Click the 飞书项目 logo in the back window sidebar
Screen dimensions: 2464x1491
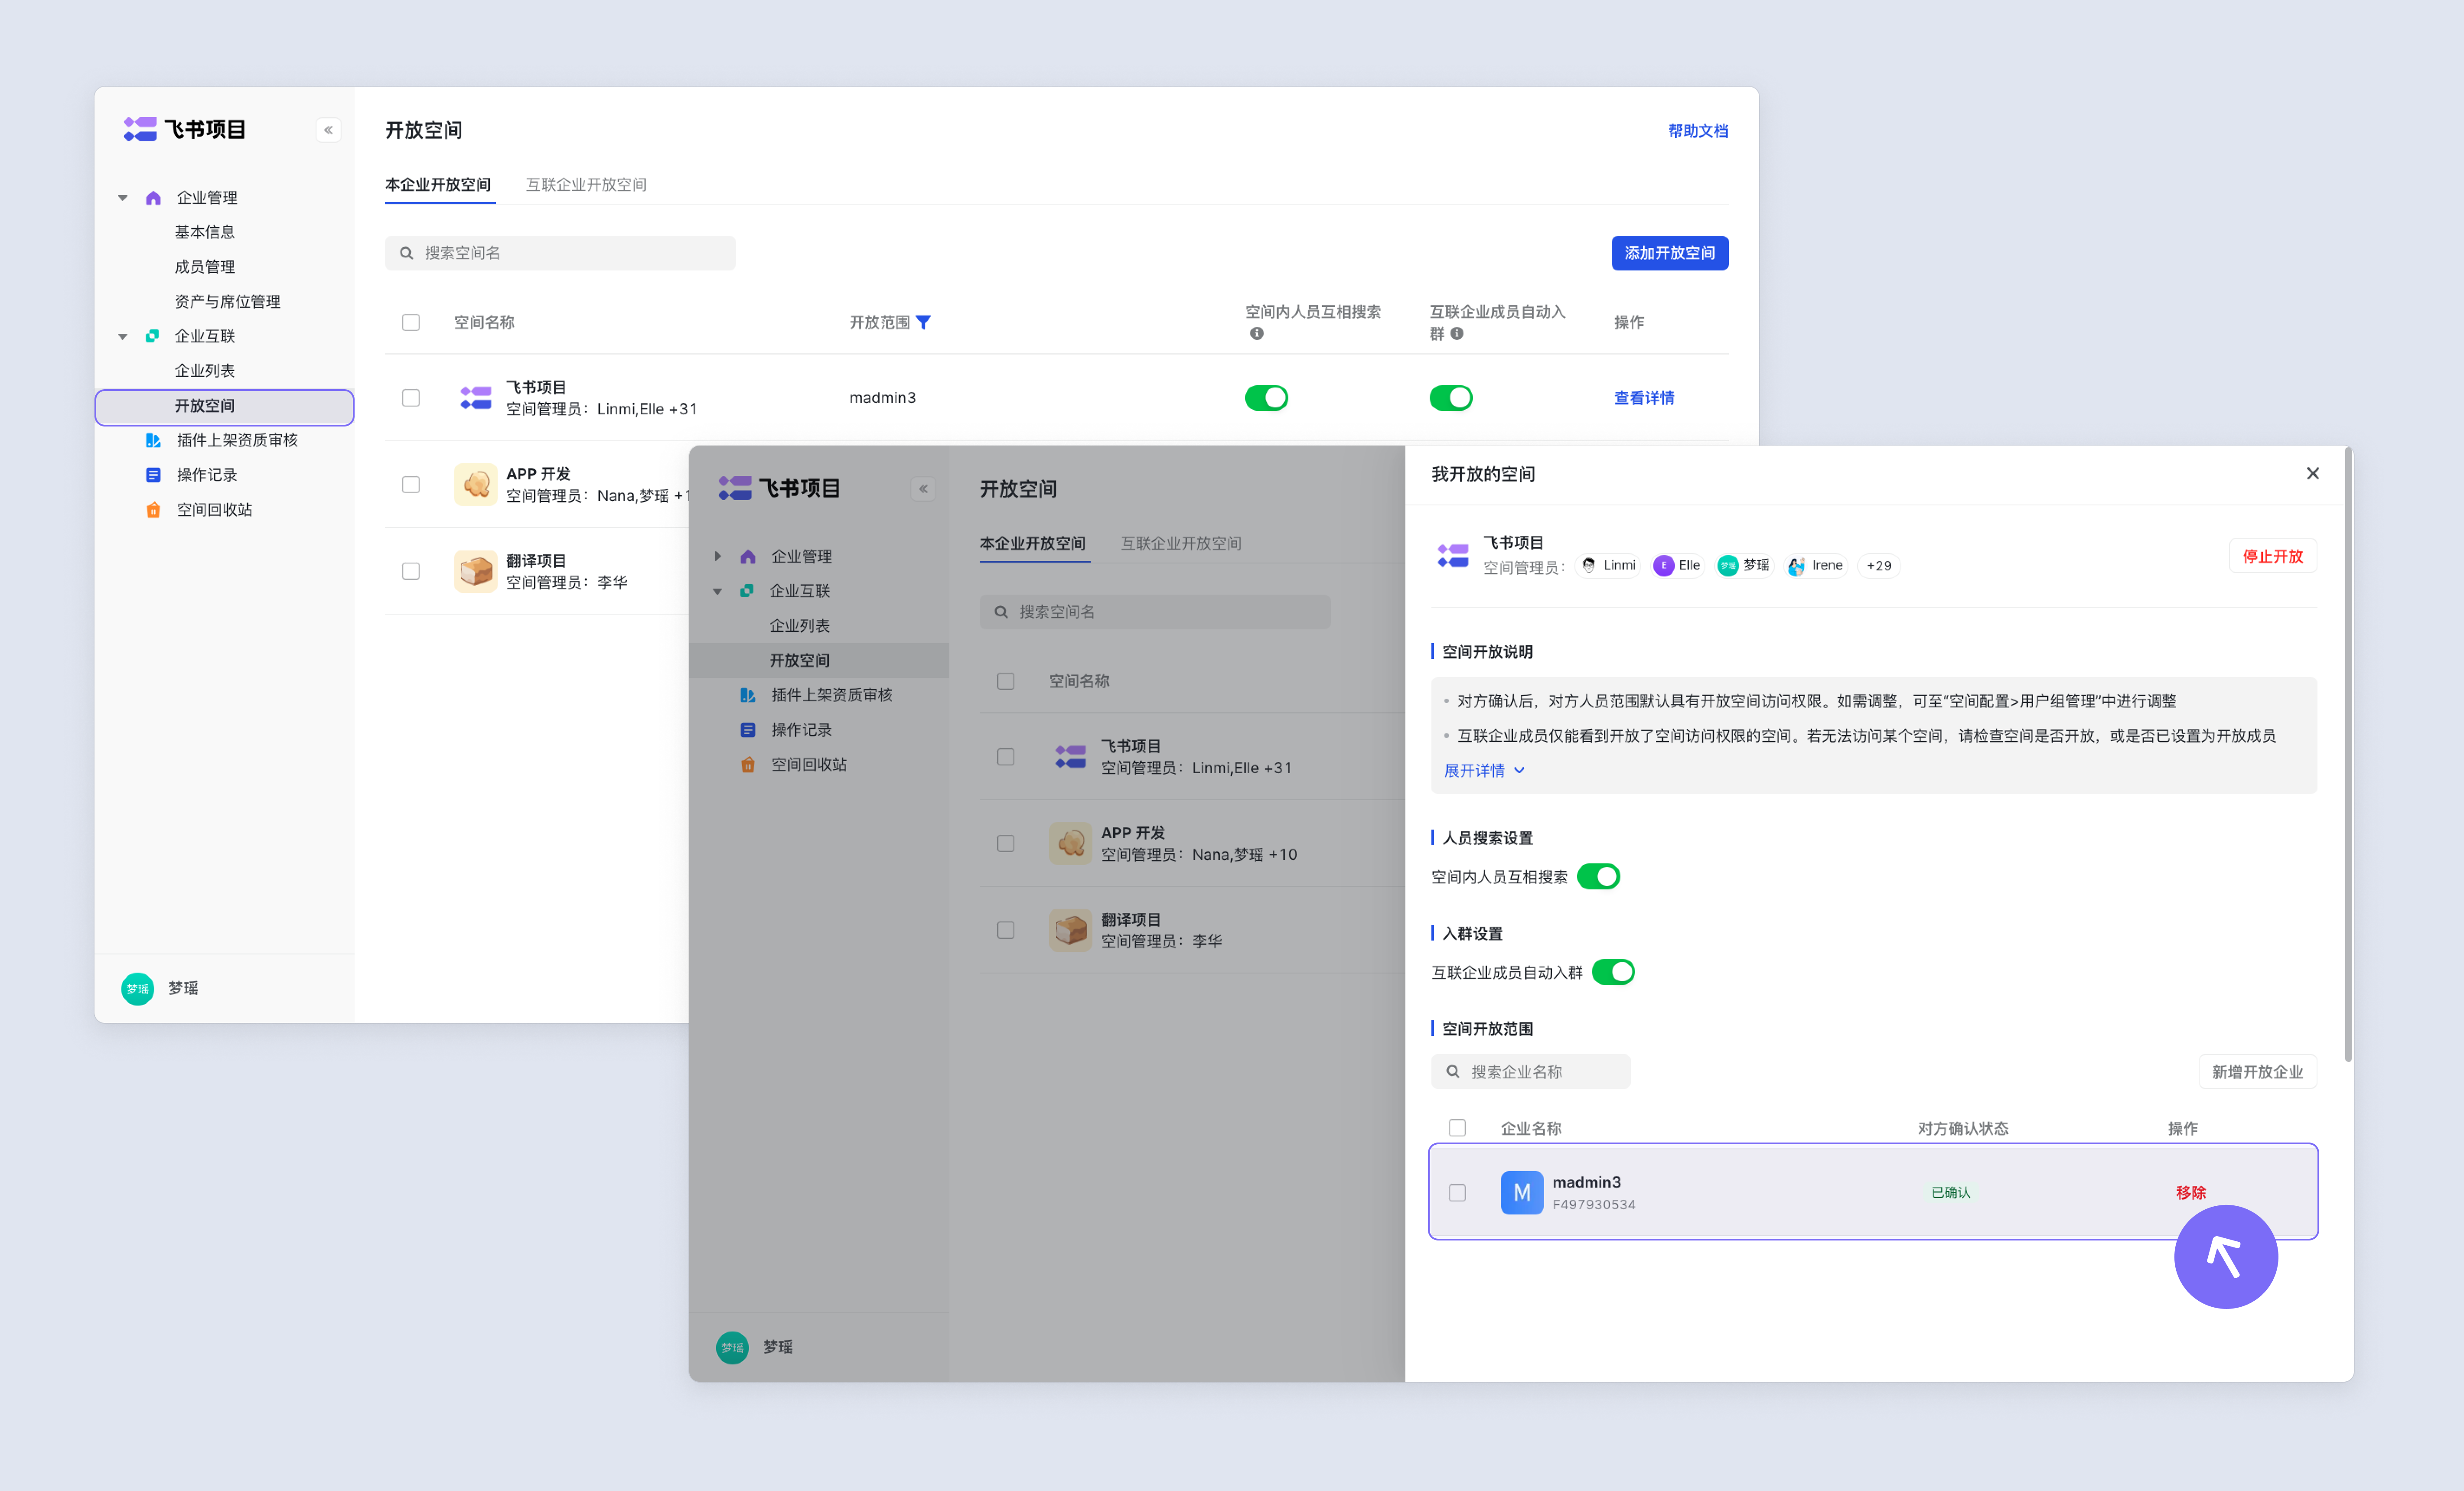click(x=184, y=129)
